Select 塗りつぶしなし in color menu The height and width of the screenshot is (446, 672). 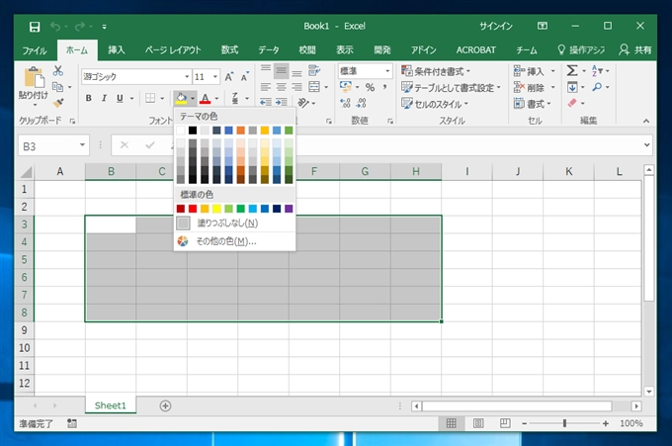click(235, 223)
